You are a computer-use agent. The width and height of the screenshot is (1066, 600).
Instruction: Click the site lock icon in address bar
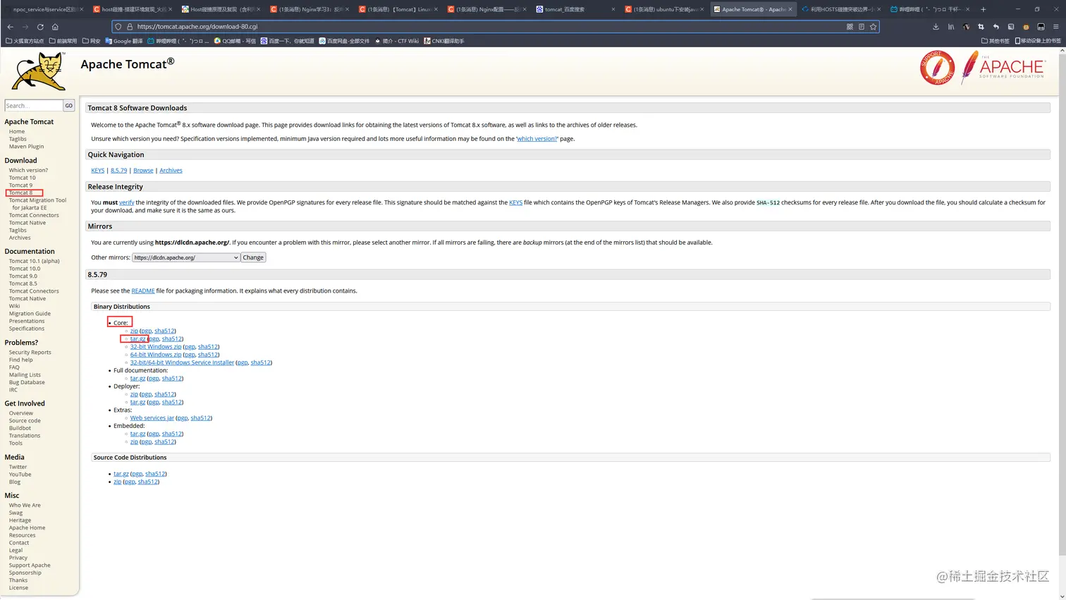(x=130, y=27)
